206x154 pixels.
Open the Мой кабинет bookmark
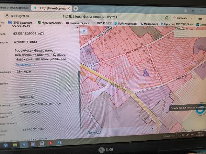(x=149, y=24)
